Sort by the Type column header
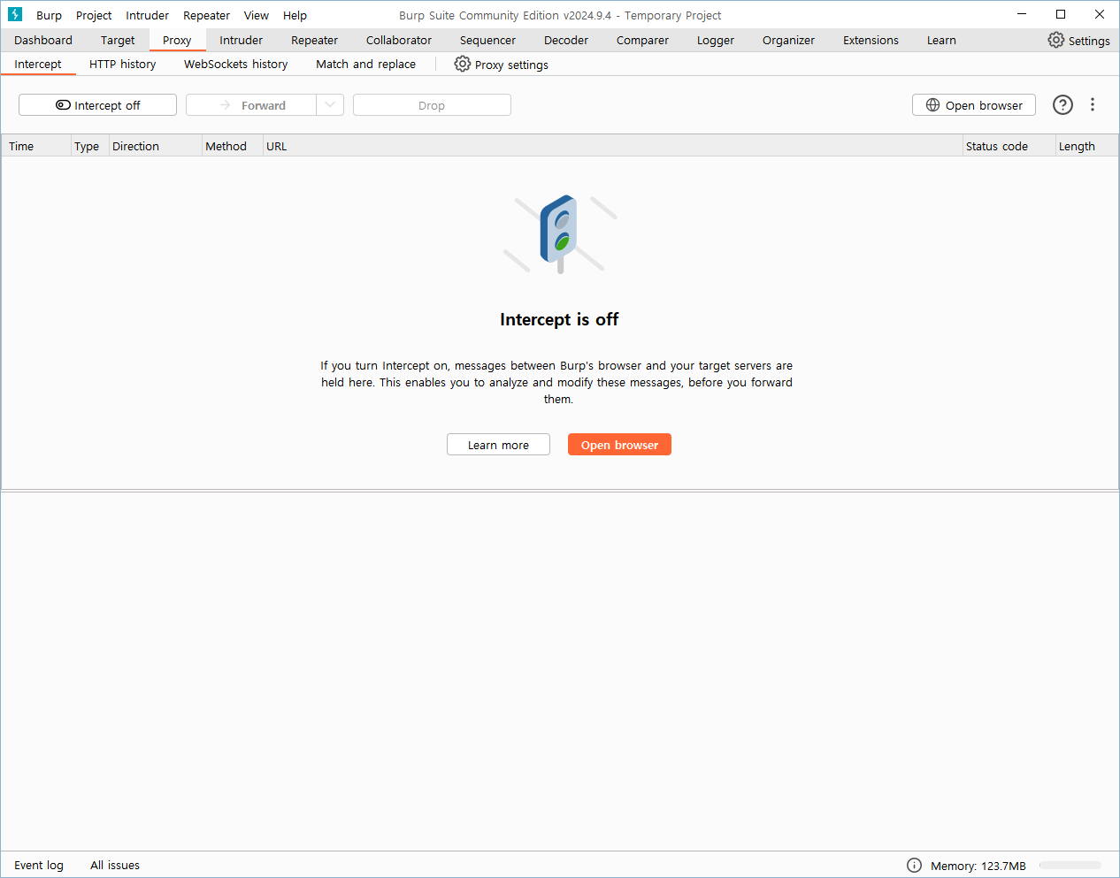This screenshot has width=1120, height=878. coord(89,146)
